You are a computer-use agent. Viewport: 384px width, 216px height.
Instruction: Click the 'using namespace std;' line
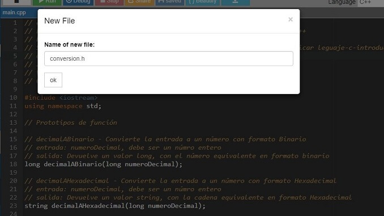63,106
